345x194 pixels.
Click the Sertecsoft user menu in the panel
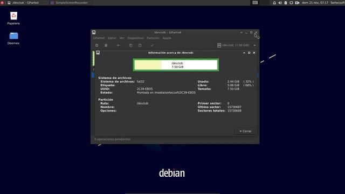coord(337,3)
